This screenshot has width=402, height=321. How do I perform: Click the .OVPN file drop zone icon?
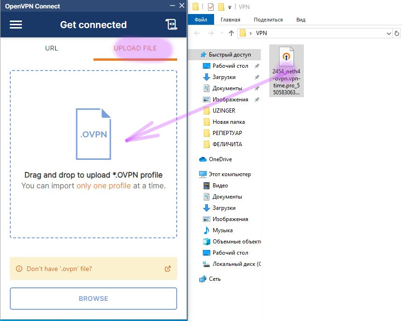click(x=93, y=134)
